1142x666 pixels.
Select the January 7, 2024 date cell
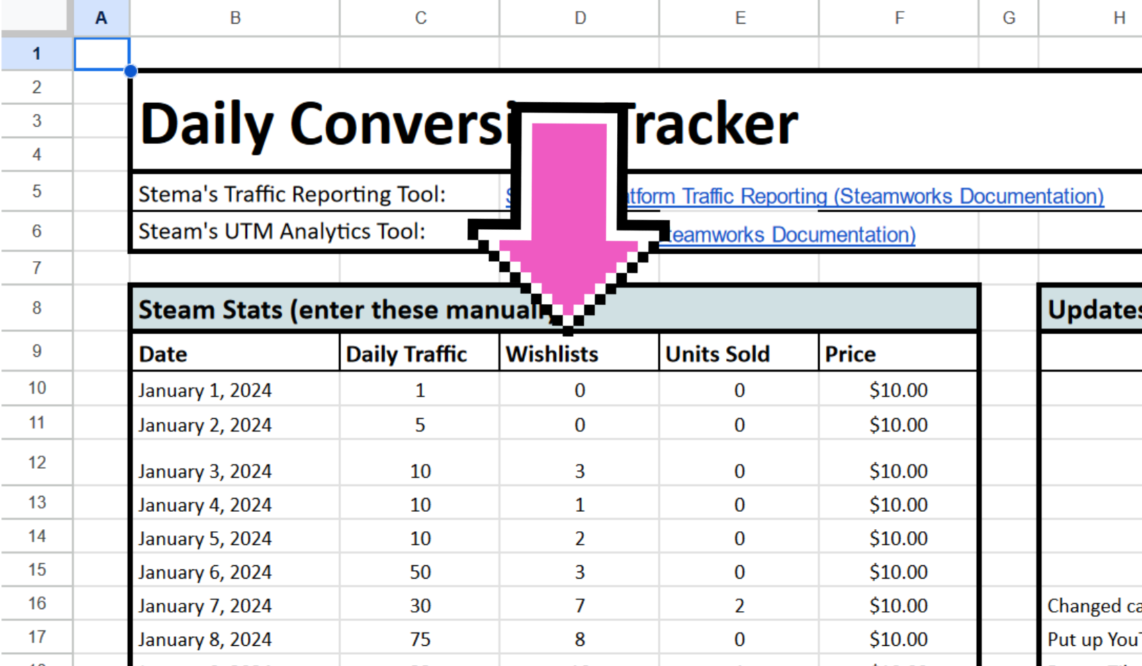(x=235, y=605)
